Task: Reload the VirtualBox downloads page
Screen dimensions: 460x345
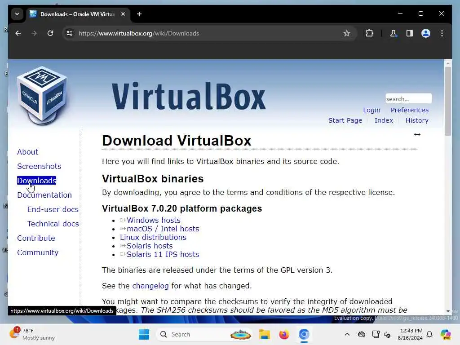Action: pos(50,33)
